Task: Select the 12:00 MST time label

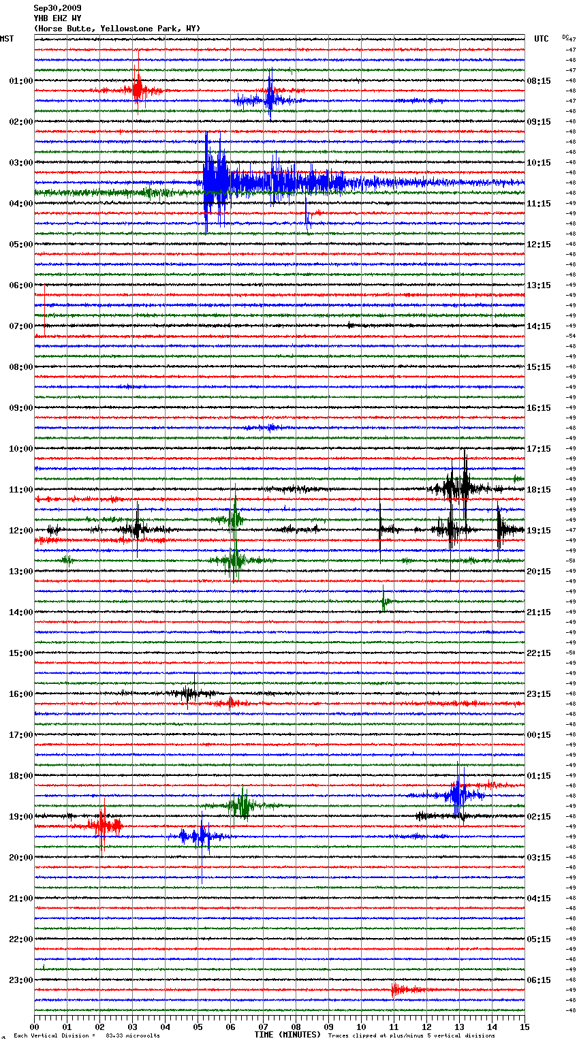Action: click(x=20, y=531)
